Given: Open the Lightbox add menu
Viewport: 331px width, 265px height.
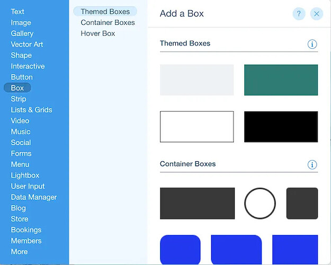Looking at the screenshot, I should 25,175.
